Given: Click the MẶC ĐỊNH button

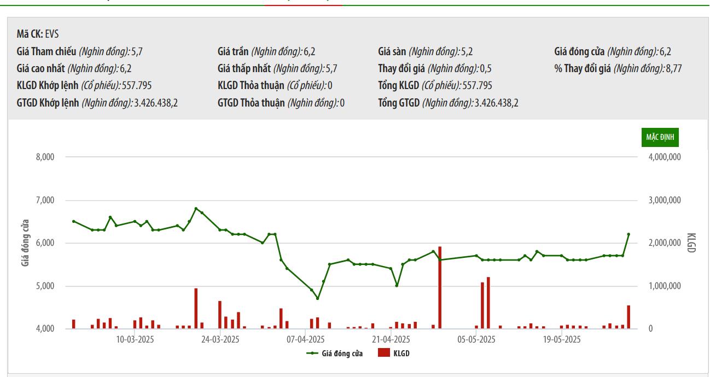Looking at the screenshot, I should click(x=660, y=137).
